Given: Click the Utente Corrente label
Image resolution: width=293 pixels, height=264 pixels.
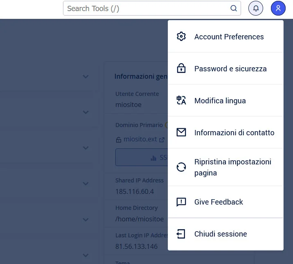Looking at the screenshot, I should [137, 94].
